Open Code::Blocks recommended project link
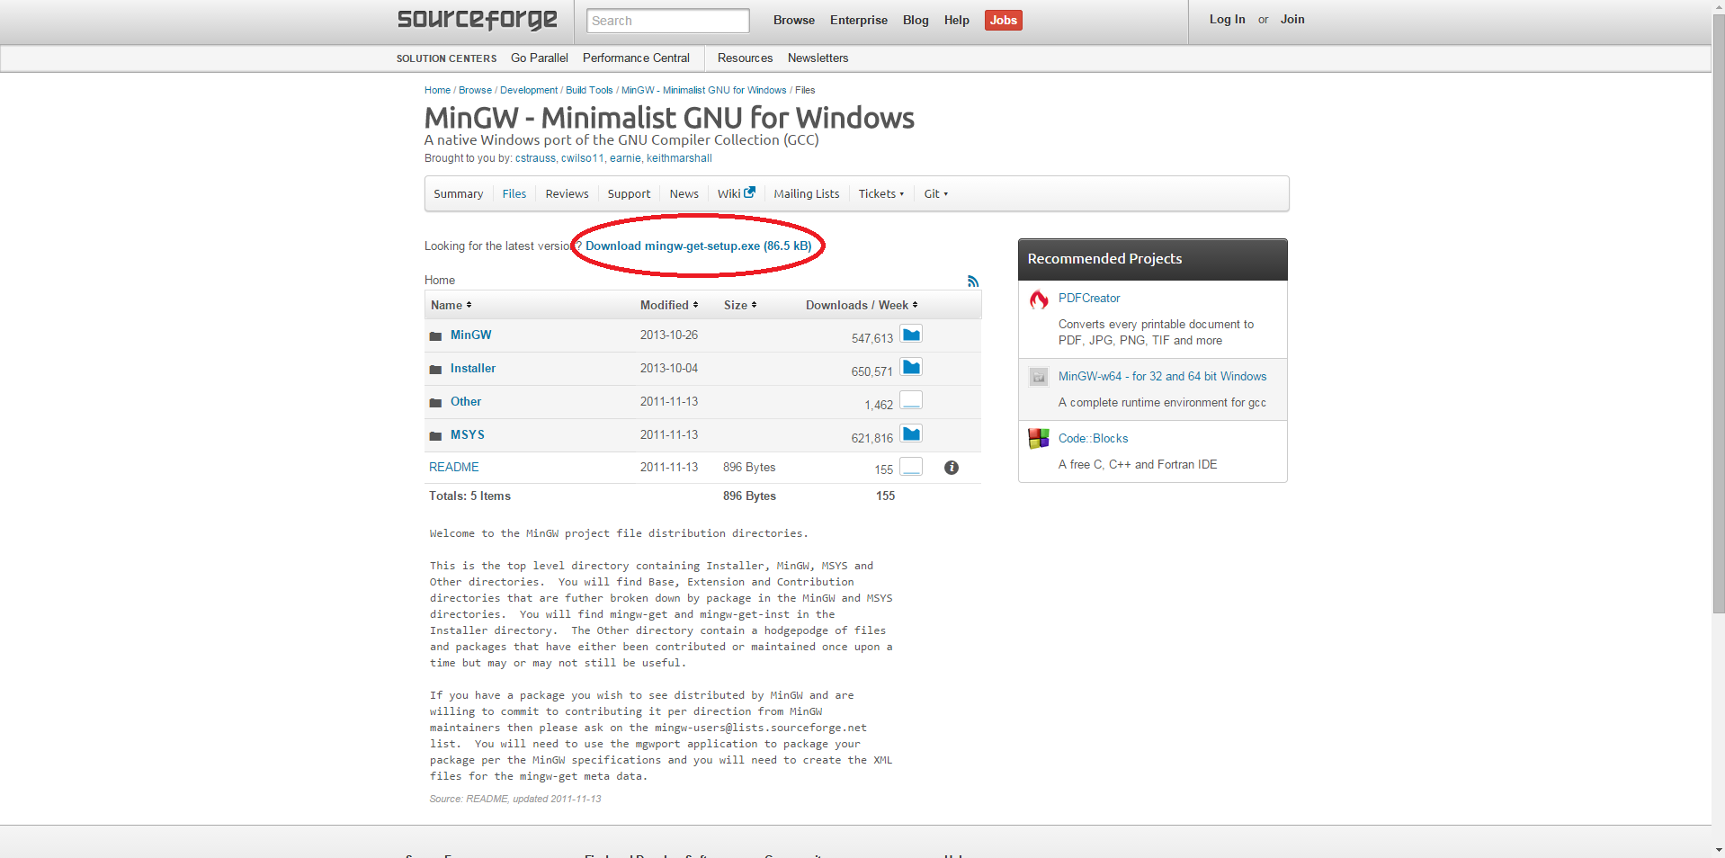 [x=1093, y=438]
